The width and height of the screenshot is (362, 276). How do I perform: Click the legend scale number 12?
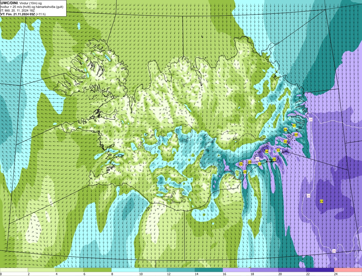click(168, 274)
